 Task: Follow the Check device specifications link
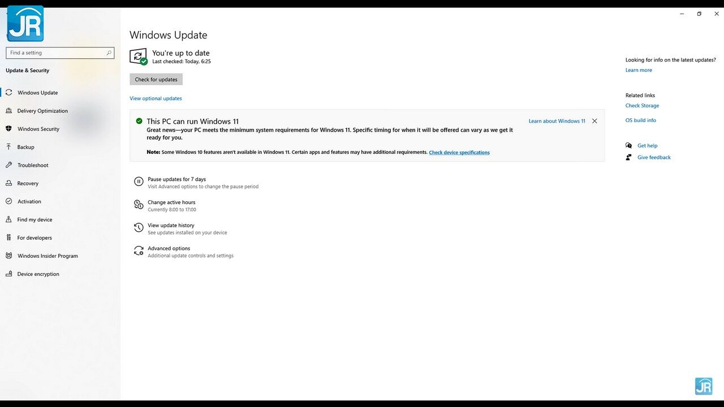tap(459, 153)
